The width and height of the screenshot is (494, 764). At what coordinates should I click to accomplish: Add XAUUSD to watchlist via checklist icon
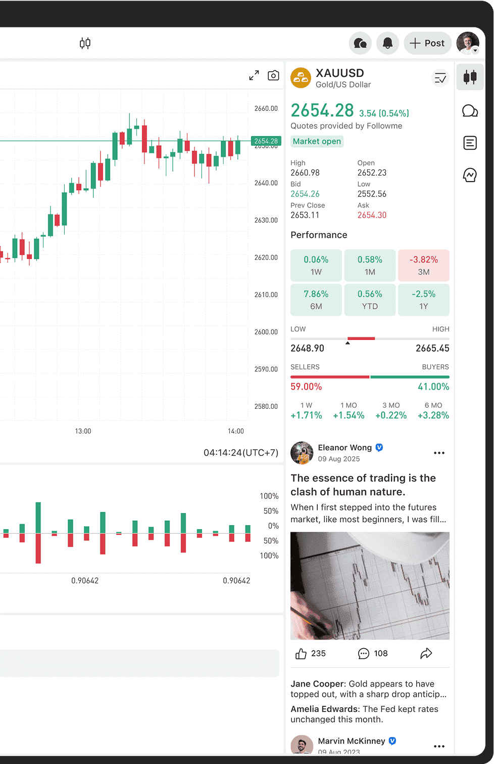[x=440, y=78]
